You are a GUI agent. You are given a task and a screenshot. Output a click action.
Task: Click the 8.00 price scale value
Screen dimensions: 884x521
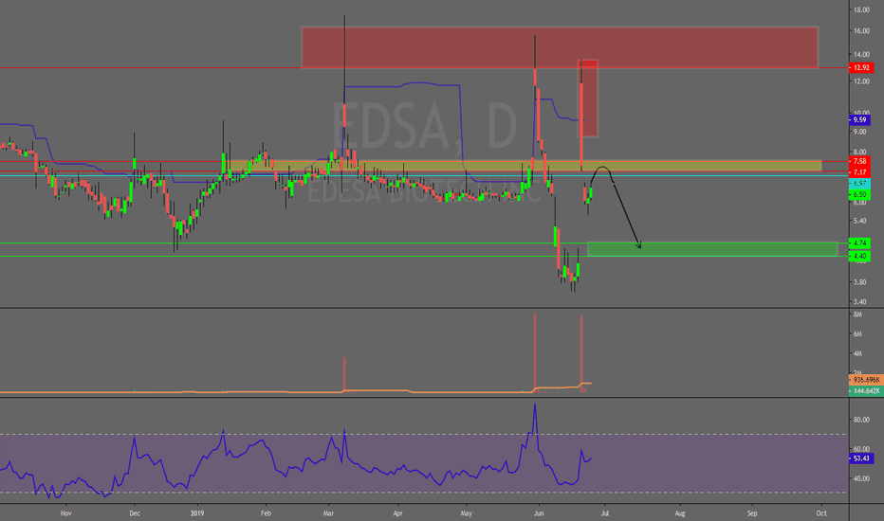[859, 153]
